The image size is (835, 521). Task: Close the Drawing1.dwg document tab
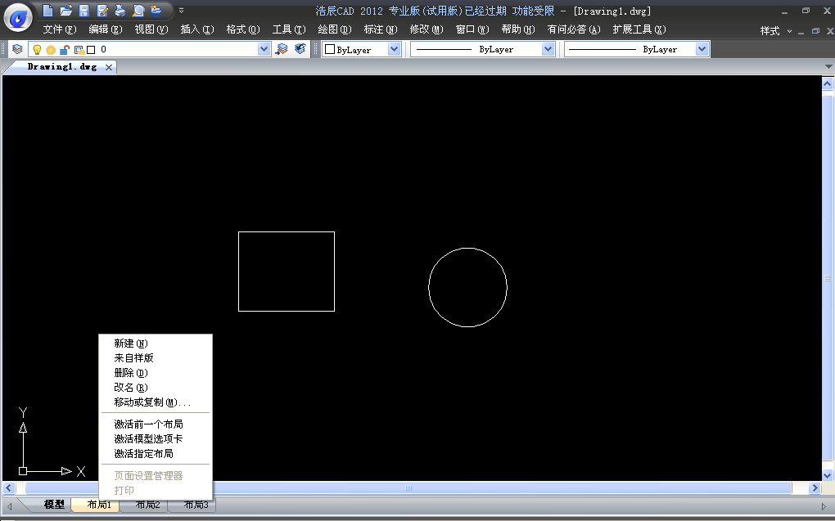pyautogui.click(x=109, y=67)
